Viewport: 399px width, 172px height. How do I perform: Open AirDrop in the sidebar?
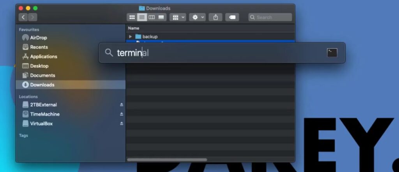[x=71, y=38]
